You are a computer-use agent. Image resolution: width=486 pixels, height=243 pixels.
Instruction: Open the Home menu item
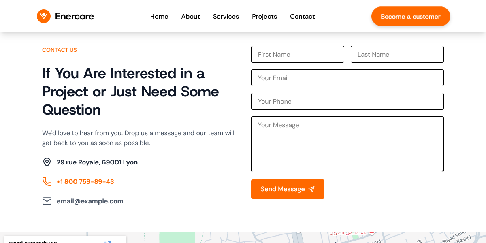click(159, 17)
